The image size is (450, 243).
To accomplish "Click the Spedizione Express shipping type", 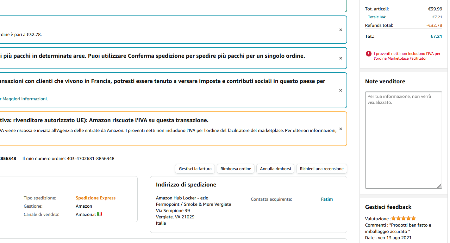I will [x=95, y=198].
